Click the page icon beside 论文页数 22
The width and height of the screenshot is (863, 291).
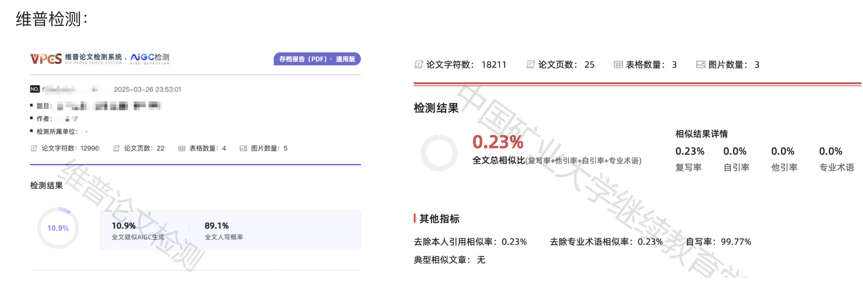(x=117, y=149)
